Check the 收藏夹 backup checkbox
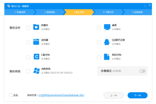 tap(28, 28)
